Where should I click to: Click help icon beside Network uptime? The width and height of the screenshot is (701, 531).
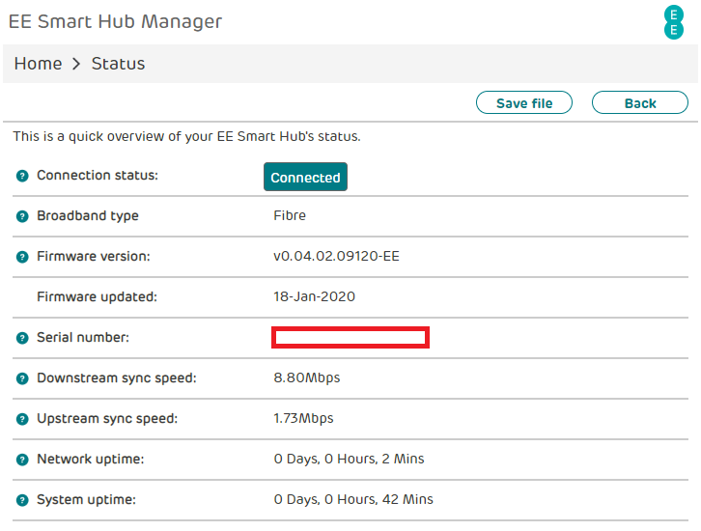pos(22,460)
